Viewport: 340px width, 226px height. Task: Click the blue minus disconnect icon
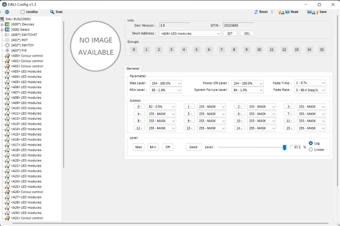[x=7, y=12]
